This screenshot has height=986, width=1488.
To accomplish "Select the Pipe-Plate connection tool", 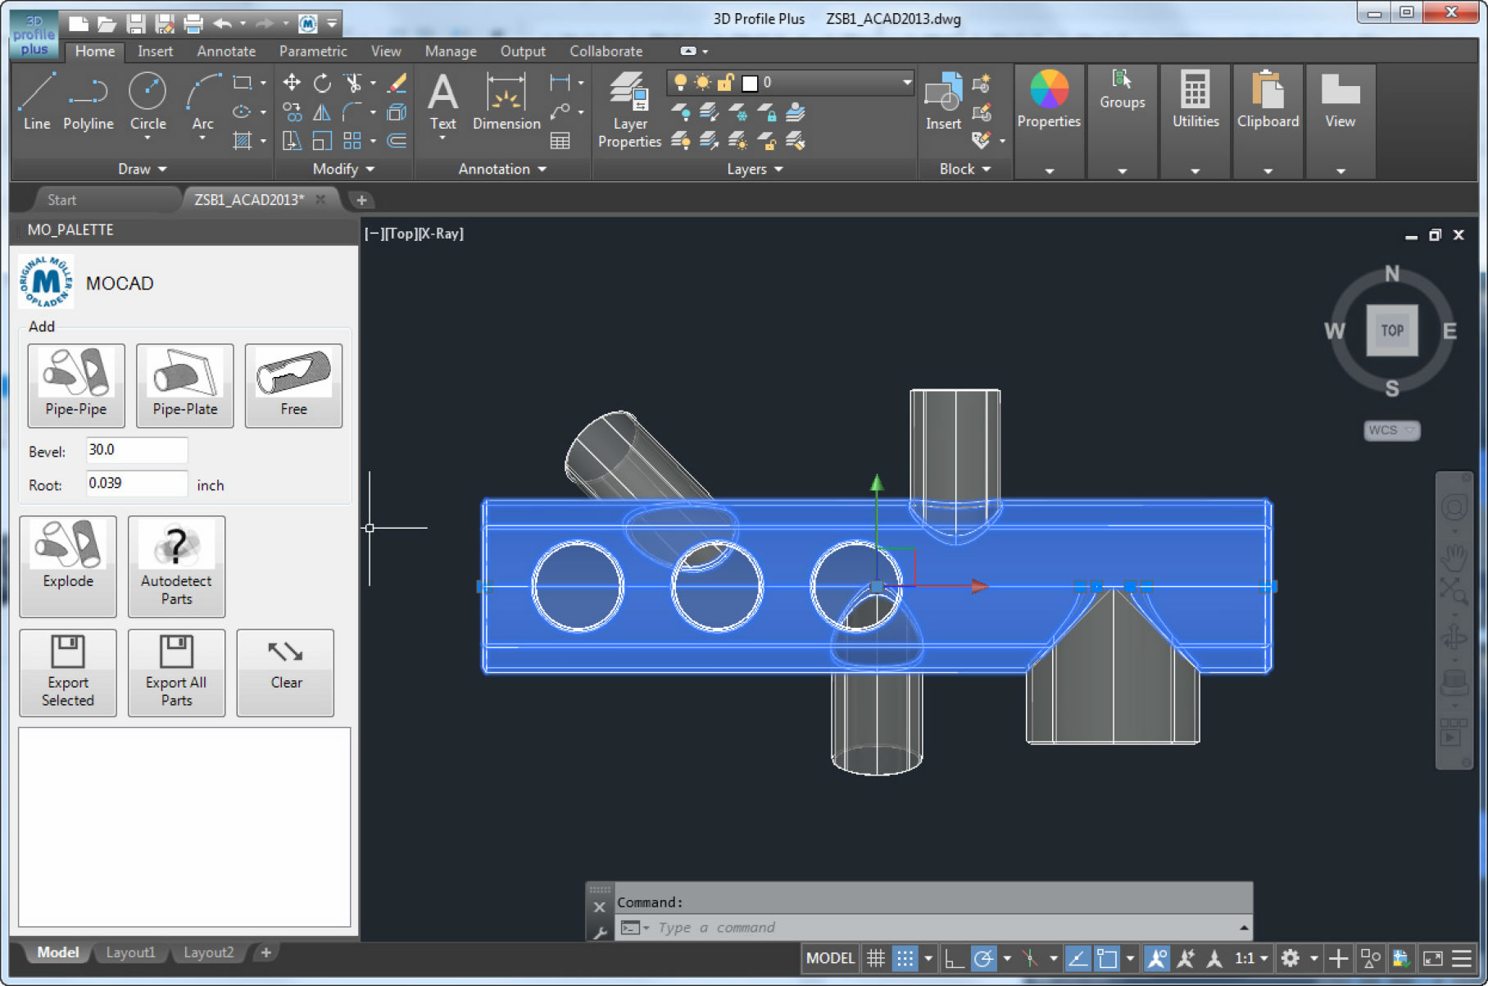I will (x=184, y=384).
